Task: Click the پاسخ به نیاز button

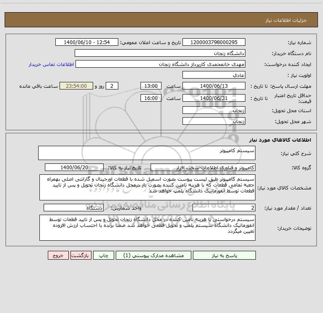Action: point(224,255)
